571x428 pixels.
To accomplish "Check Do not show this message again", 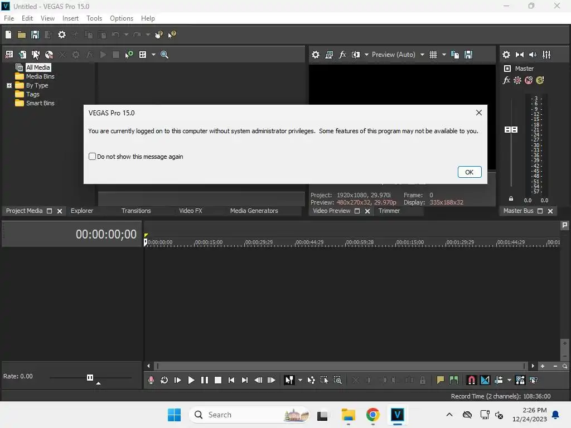I will 92,157.
